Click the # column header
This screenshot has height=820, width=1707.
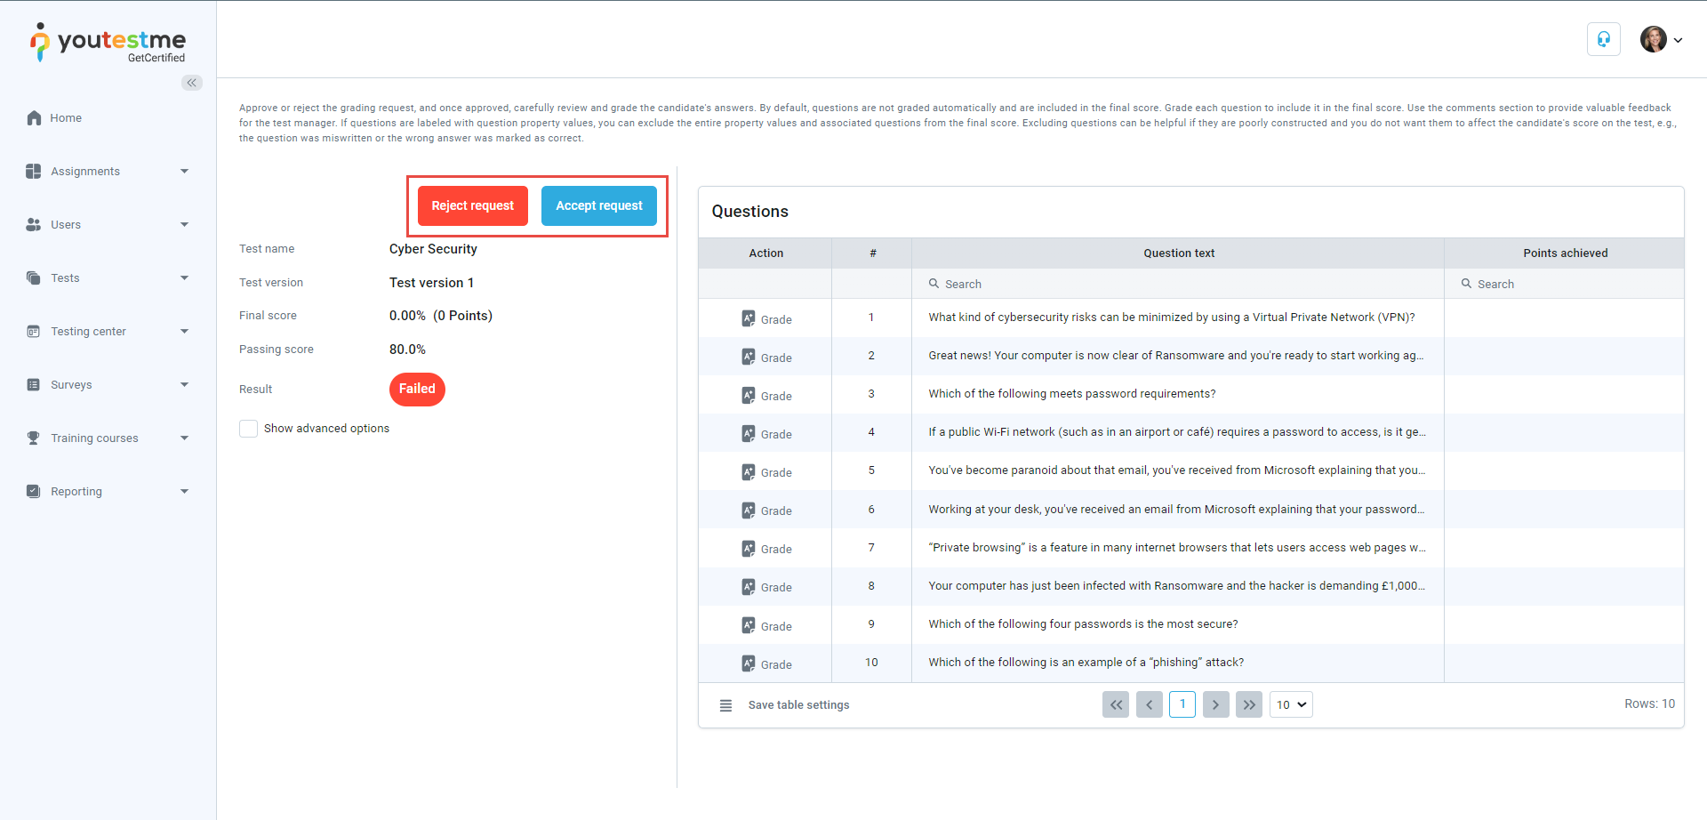point(872,253)
